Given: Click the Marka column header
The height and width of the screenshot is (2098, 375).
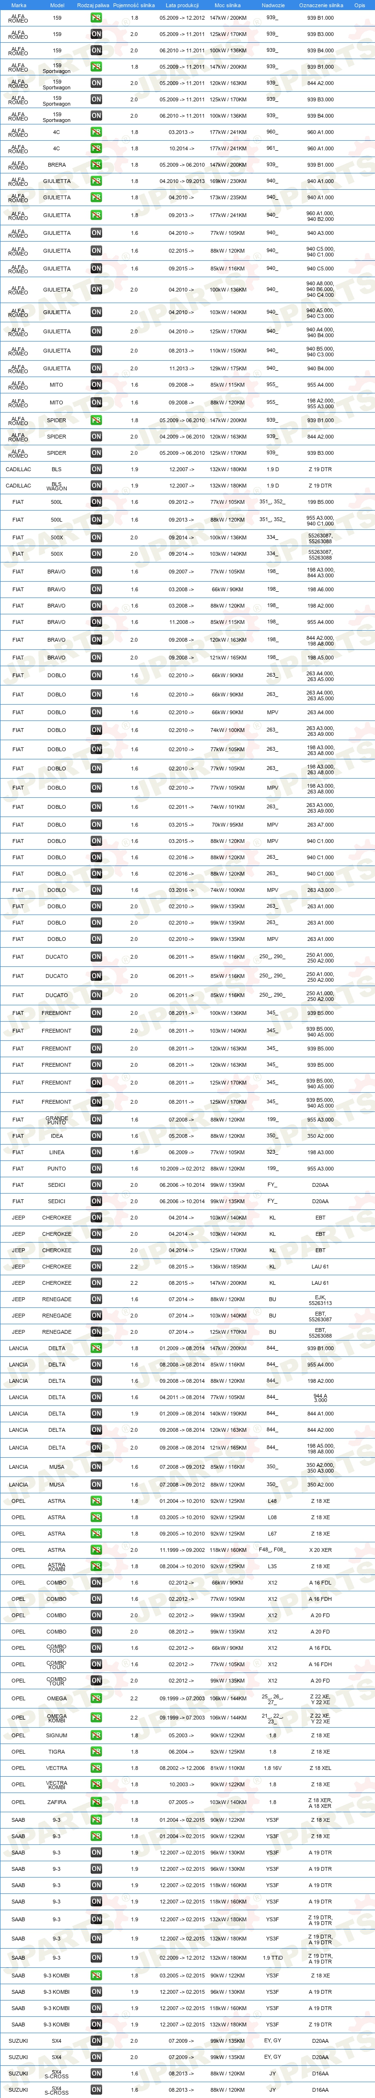Looking at the screenshot, I should 18,5.
